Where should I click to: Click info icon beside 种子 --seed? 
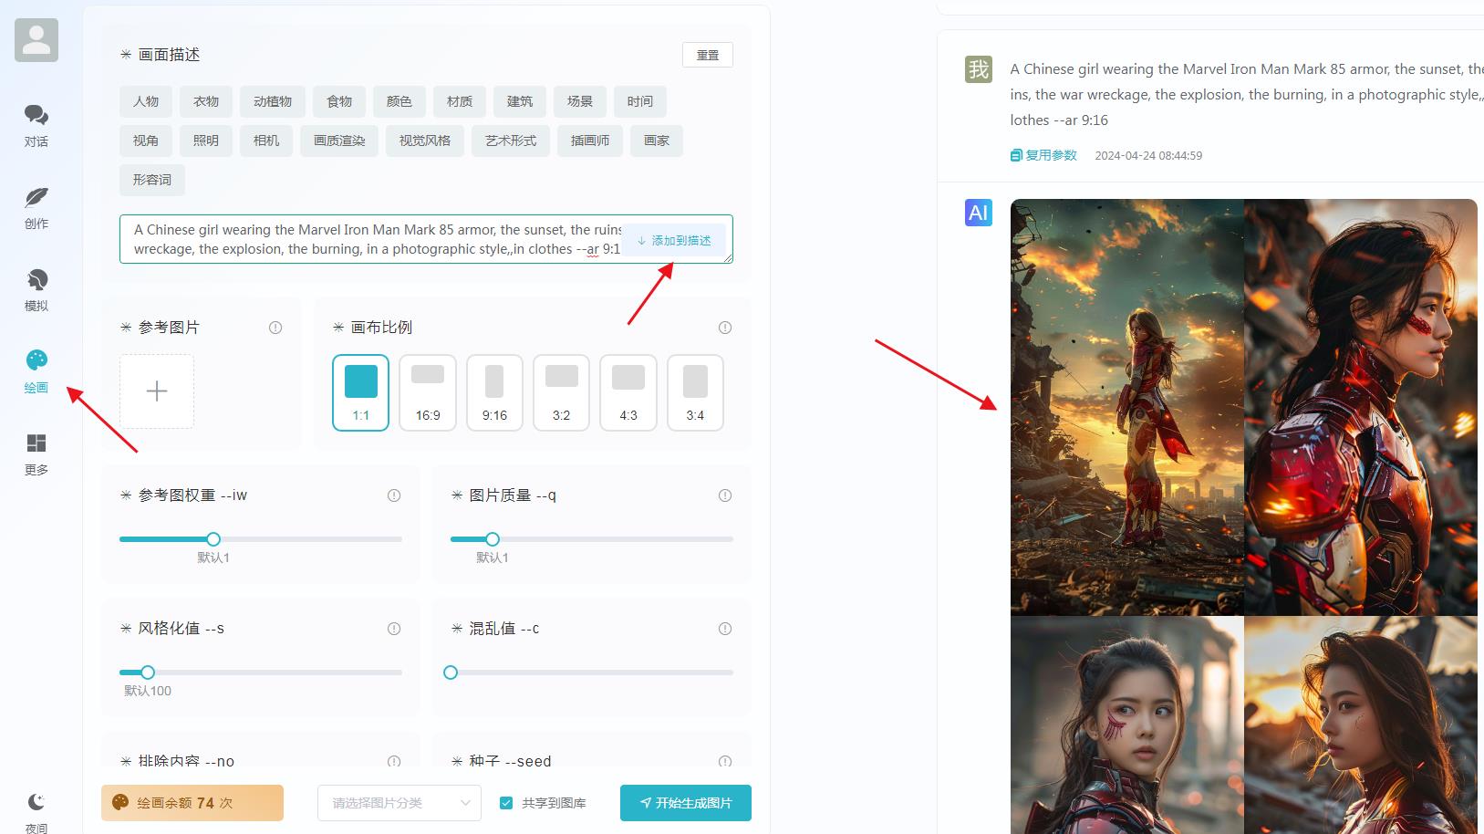tap(725, 761)
